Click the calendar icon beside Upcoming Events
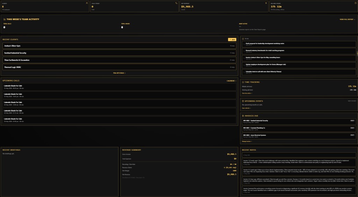 pos(243,101)
